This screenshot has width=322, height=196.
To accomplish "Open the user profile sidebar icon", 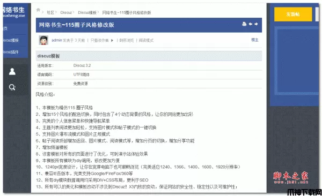I will [x=12, y=72].
